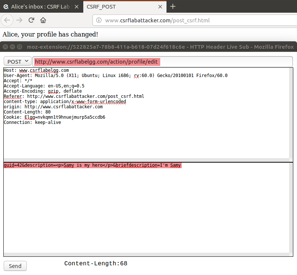This screenshot has width=297, height=275.
Task: Close the Alice's inbox tab
Action: pos(77,7)
